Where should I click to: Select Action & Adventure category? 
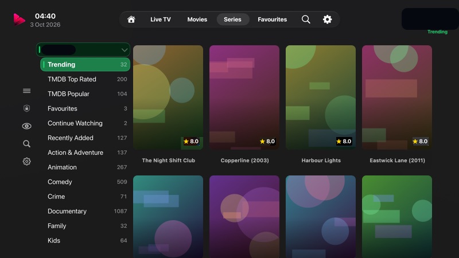pos(85,153)
